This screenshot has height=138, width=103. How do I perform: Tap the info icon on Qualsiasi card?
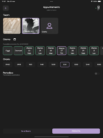(x=18, y=20)
